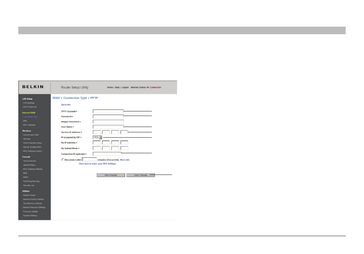Go to the Home link in header
The width and height of the screenshot is (364, 254).
(110, 87)
